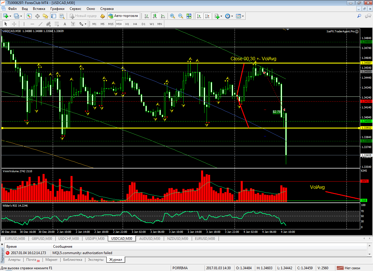Open the Market Watch window icon
This screenshot has height=271, width=373.
(29, 16)
